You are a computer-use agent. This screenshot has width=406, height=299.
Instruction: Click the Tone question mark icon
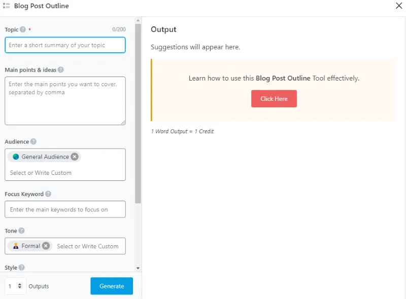click(22, 231)
